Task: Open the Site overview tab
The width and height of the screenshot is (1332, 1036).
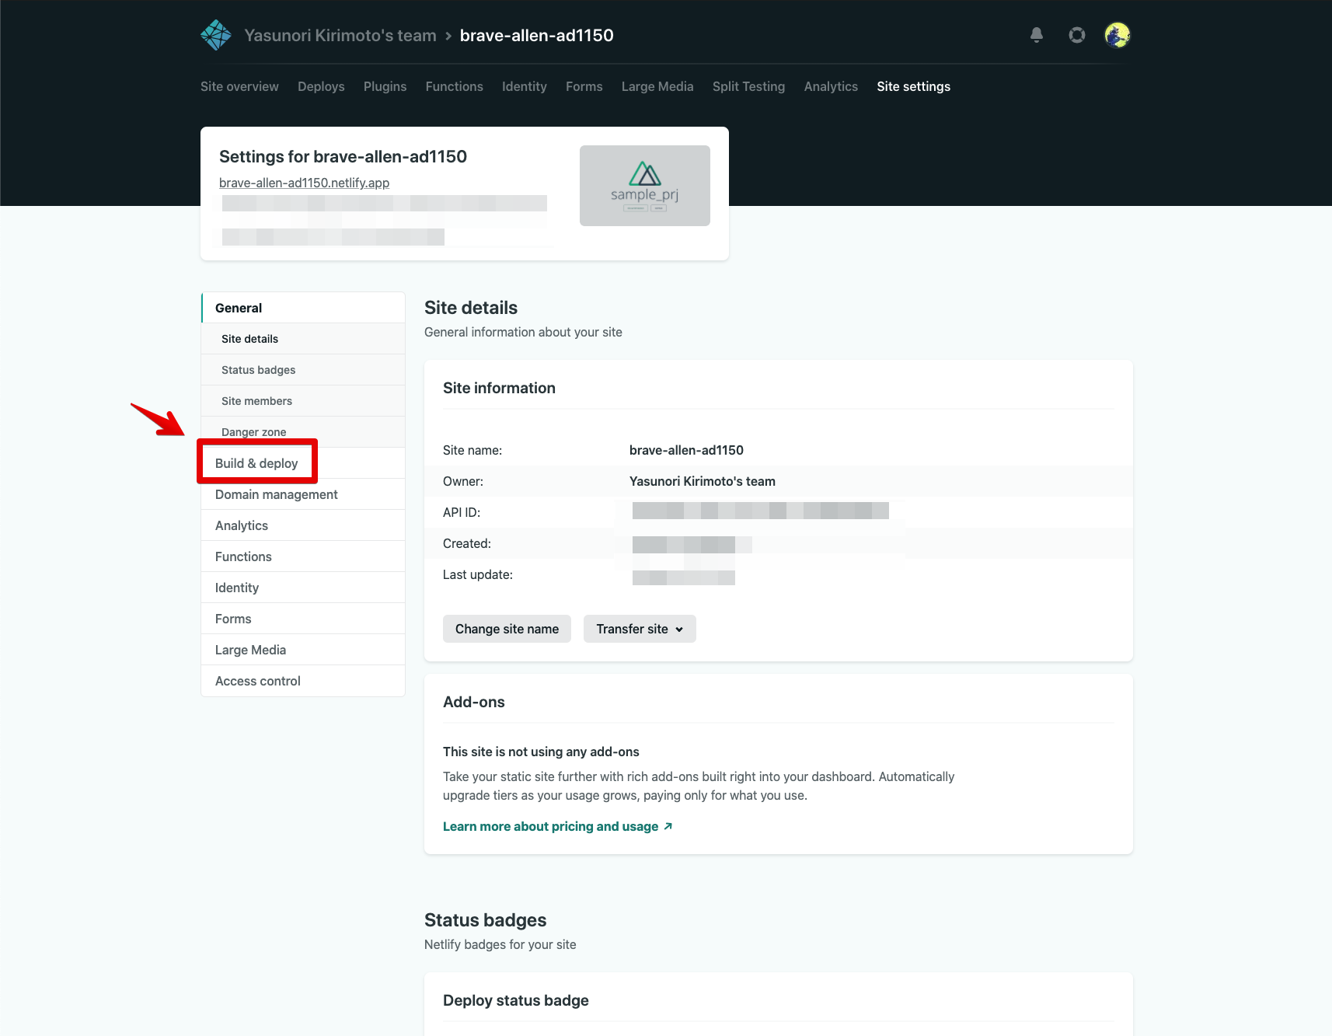Action: tap(239, 86)
